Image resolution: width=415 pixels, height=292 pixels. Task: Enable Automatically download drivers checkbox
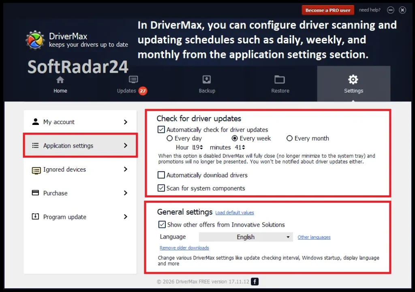point(161,175)
